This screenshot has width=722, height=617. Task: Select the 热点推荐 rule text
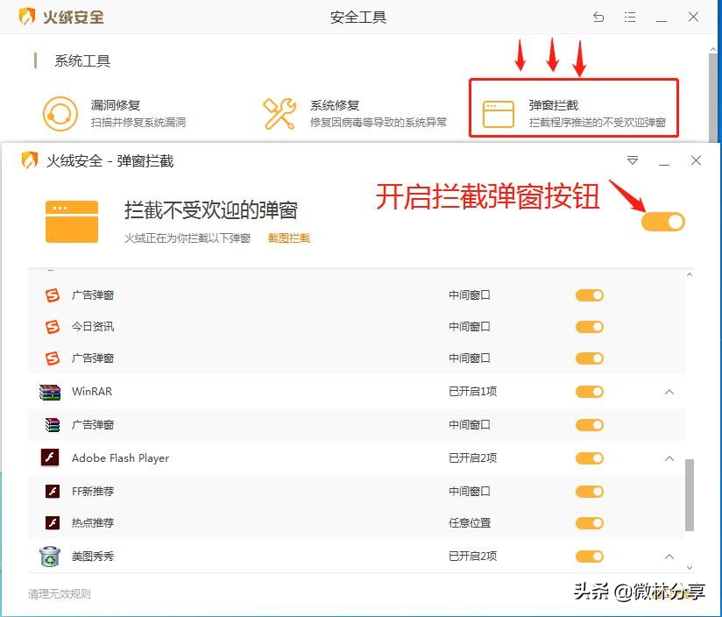(x=93, y=523)
